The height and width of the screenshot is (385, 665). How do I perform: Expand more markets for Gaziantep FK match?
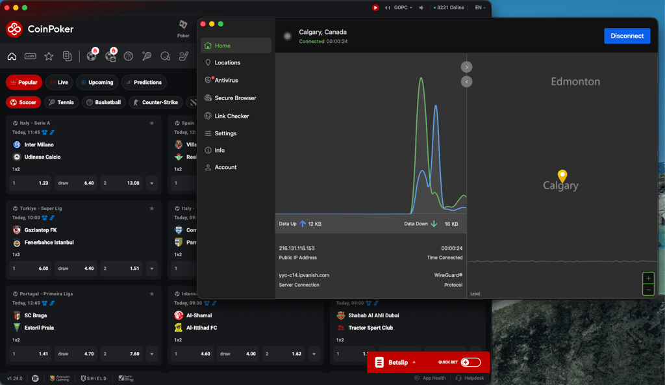click(152, 269)
